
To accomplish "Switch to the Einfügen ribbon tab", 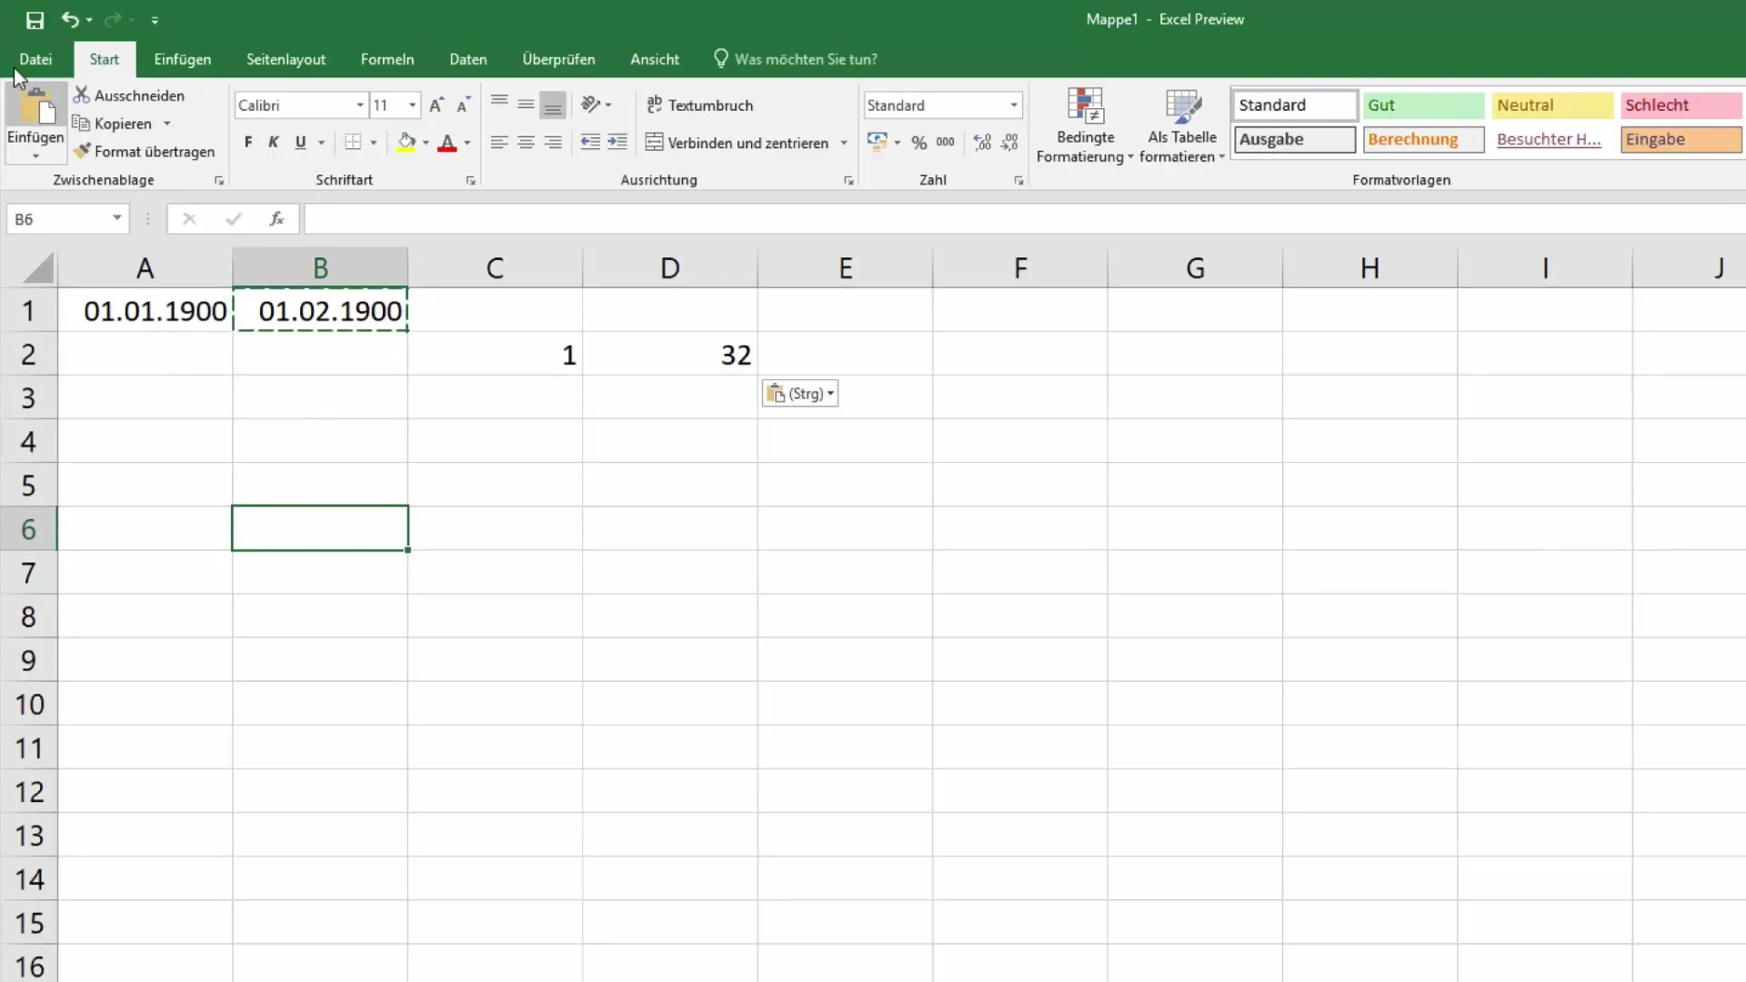I will tap(182, 59).
